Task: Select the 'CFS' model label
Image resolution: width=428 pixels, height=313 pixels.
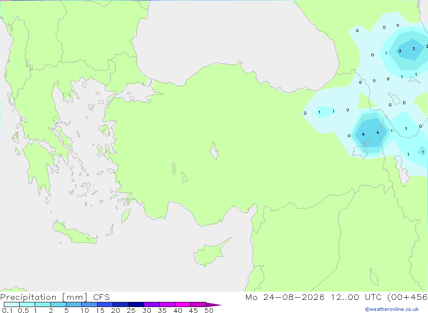Action: click(101, 297)
